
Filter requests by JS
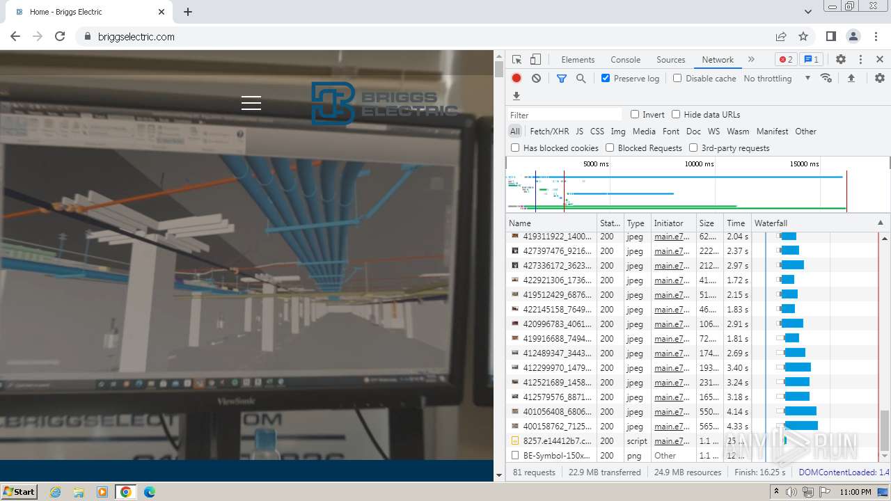(x=579, y=131)
